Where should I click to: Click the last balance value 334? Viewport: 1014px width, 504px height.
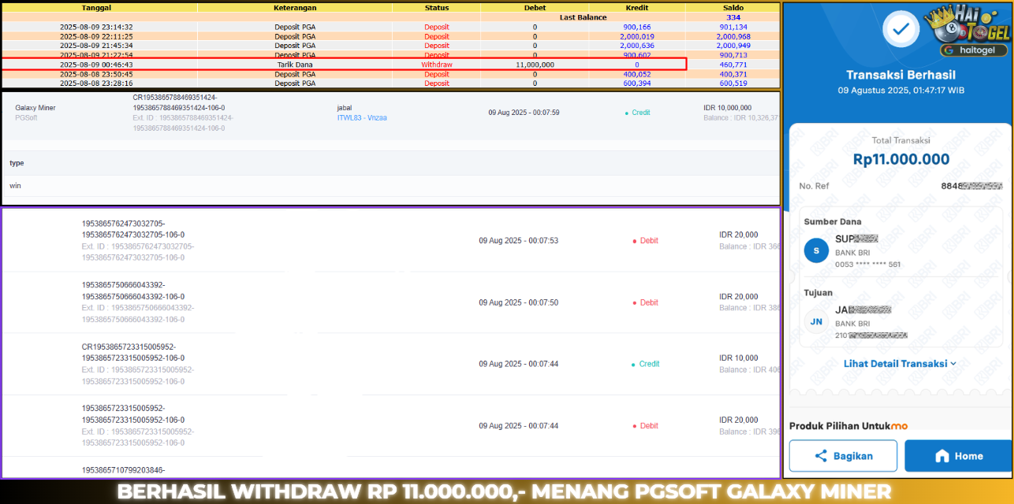[x=733, y=17]
